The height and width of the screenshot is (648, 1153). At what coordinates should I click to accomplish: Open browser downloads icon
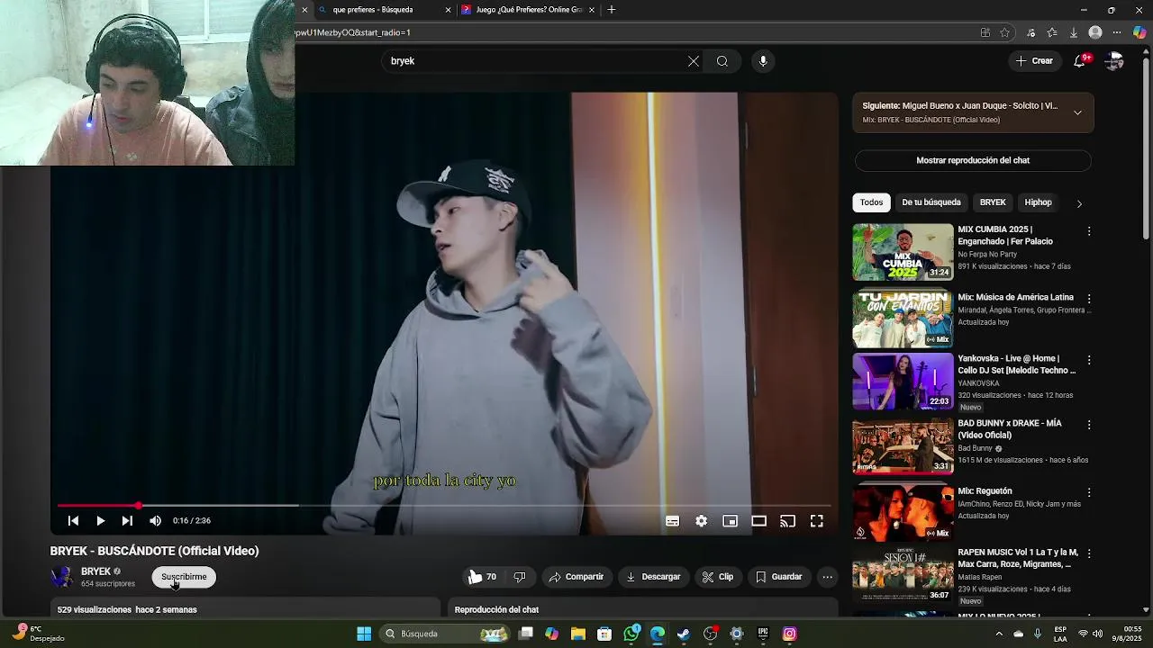click(1074, 32)
